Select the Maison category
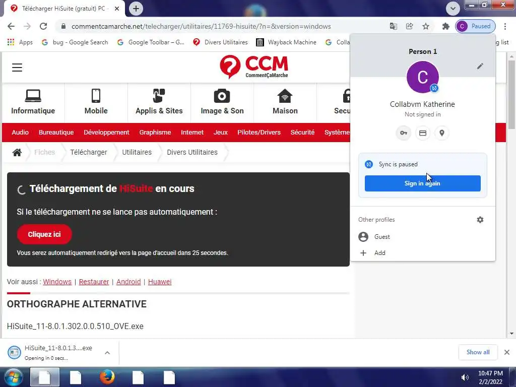This screenshot has width=516, height=387. 285,102
